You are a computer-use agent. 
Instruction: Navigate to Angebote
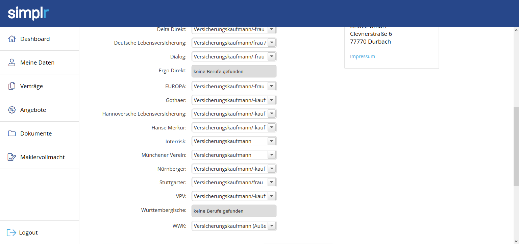pyautogui.click(x=40, y=110)
